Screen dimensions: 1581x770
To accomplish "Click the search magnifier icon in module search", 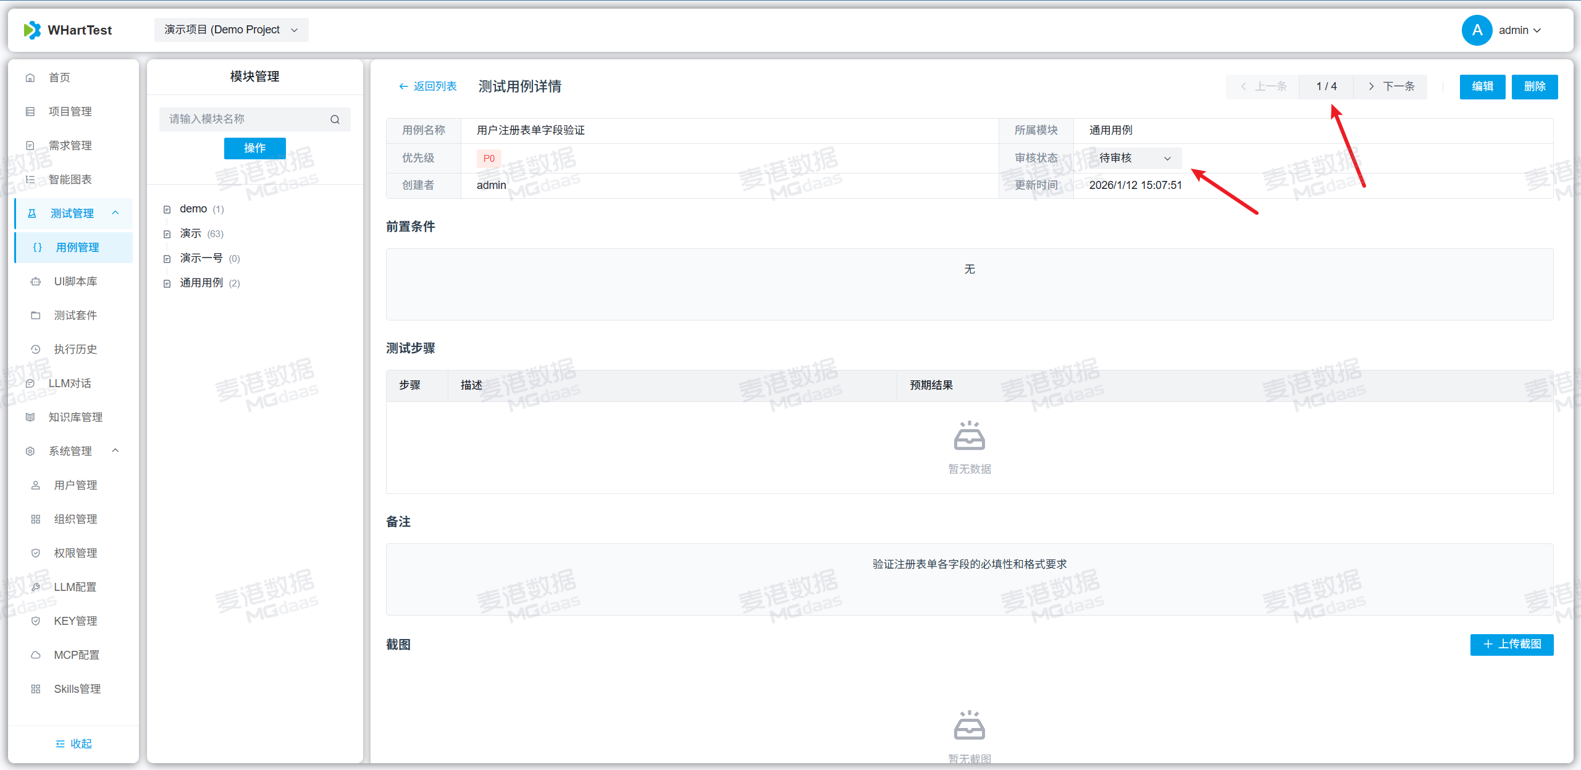I will (335, 119).
